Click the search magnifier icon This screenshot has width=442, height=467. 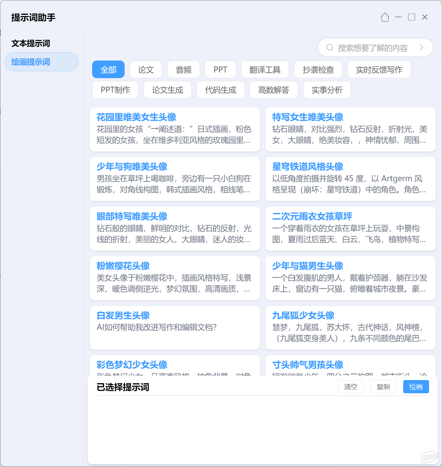[330, 48]
